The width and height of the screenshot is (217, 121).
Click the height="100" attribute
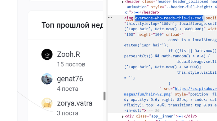[x=150, y=34]
